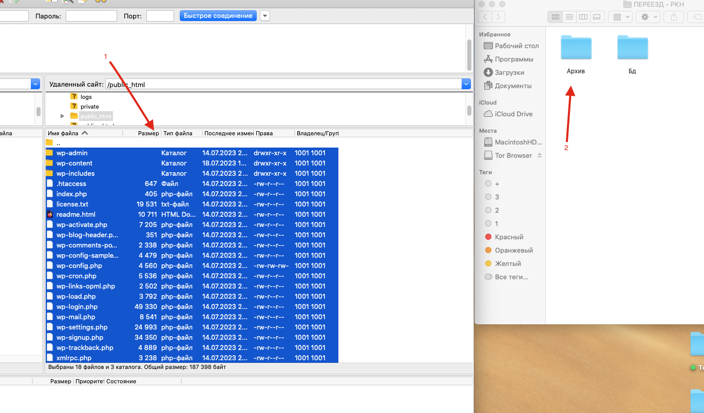
Task: Select the wp-settings.php file
Action: point(192,327)
